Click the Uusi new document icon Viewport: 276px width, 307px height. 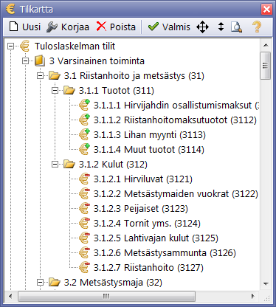point(13,27)
